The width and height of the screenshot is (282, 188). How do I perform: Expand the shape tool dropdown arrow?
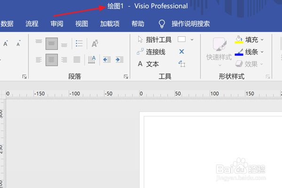(192, 39)
